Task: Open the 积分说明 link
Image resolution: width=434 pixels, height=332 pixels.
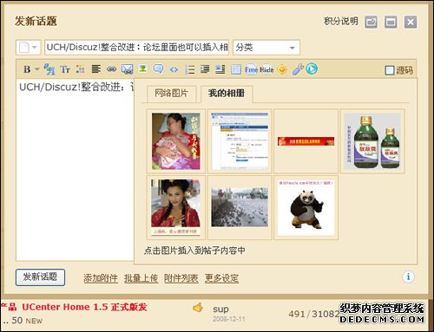Action: coord(341,21)
